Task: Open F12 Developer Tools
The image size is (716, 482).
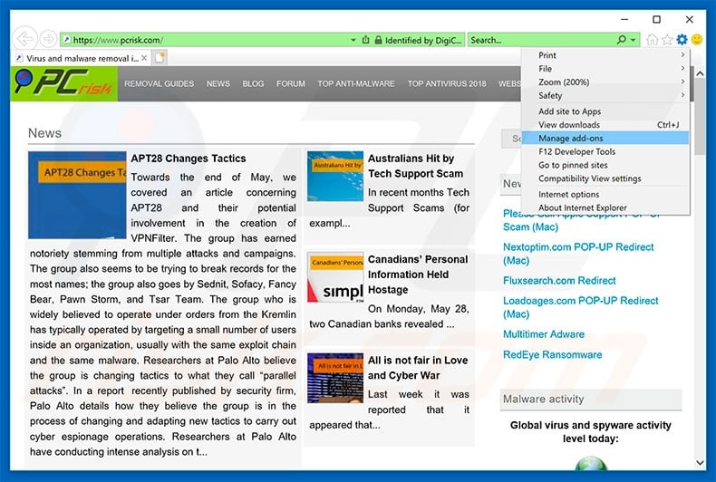Action: [x=605, y=151]
